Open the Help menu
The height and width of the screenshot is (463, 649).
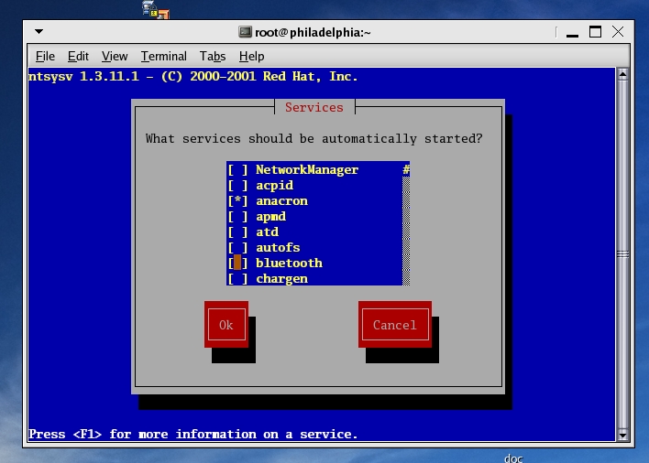tap(251, 56)
